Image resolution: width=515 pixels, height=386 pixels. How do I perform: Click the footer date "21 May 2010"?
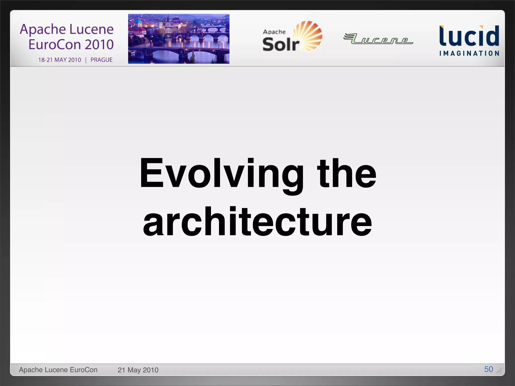[138, 370]
